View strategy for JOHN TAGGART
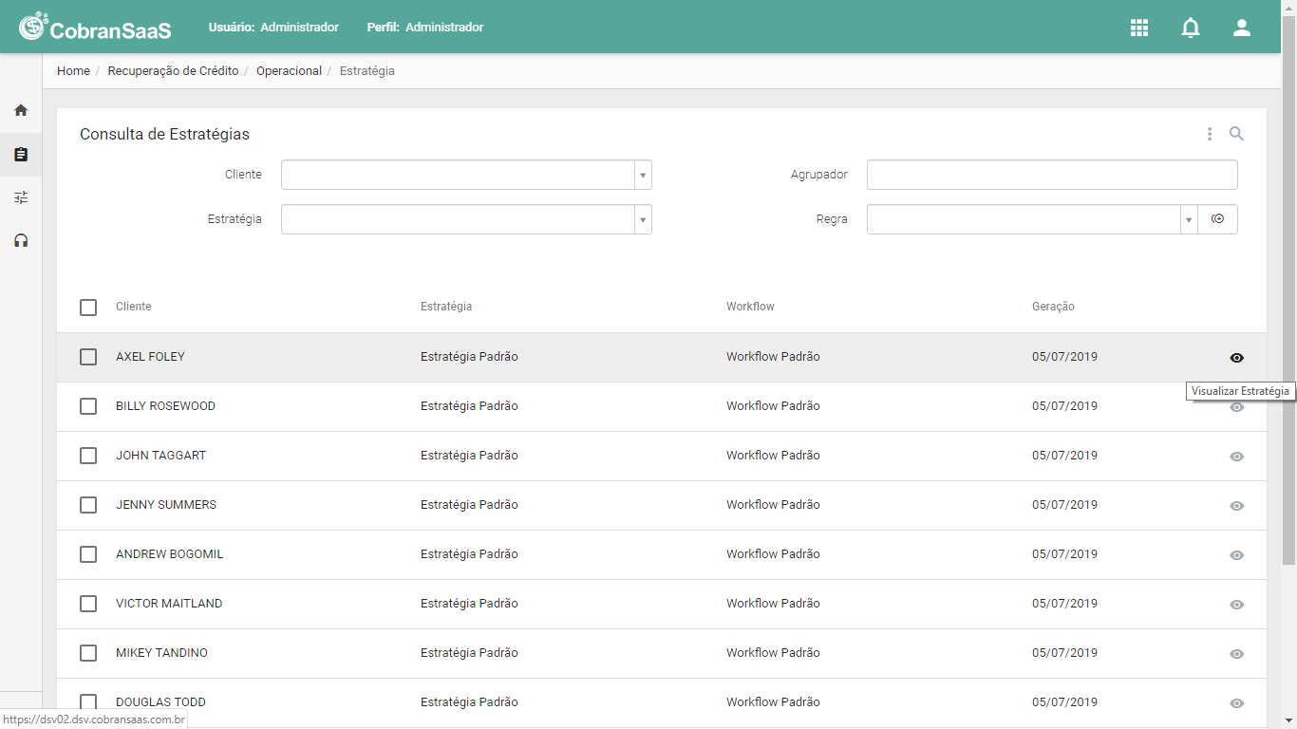Viewport: 1297px width, 729px height. tap(1236, 457)
